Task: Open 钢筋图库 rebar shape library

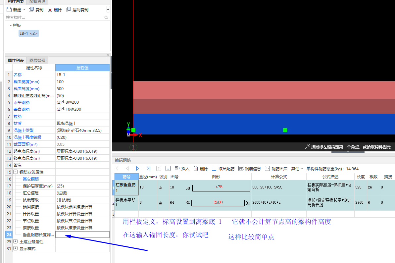Action: click(276, 169)
